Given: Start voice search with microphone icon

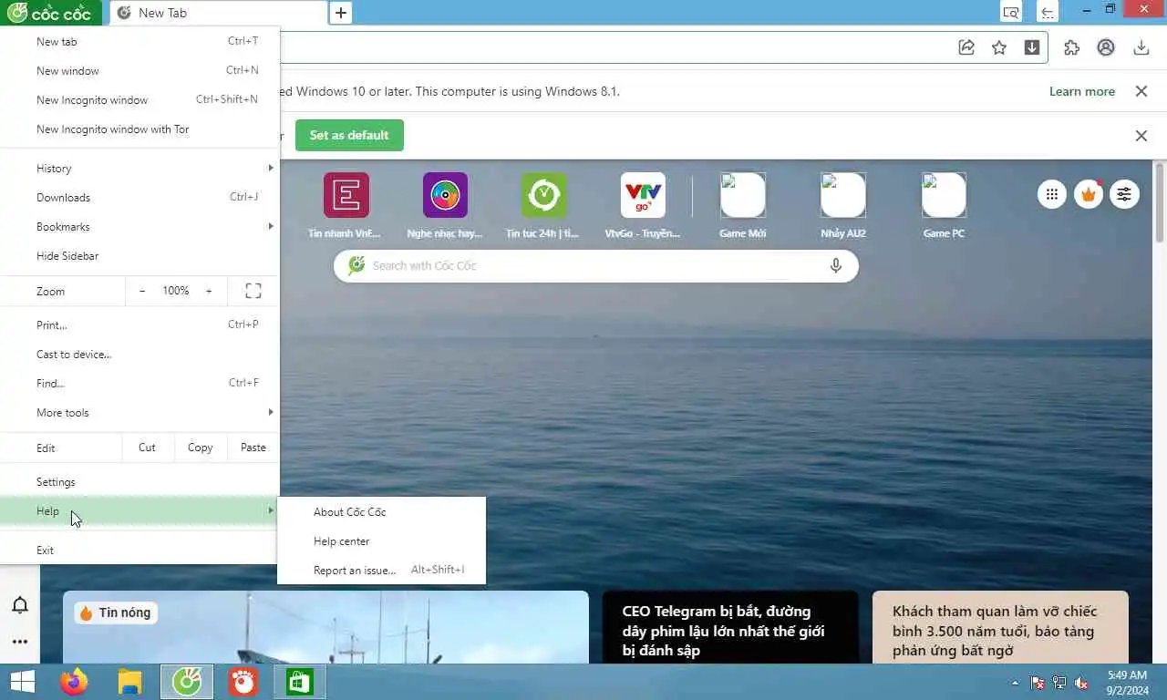Looking at the screenshot, I should point(836,265).
